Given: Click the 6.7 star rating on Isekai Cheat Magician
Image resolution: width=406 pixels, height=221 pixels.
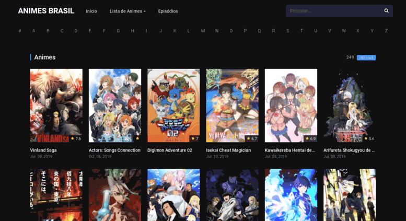Looking at the screenshot, I should tap(252, 138).
